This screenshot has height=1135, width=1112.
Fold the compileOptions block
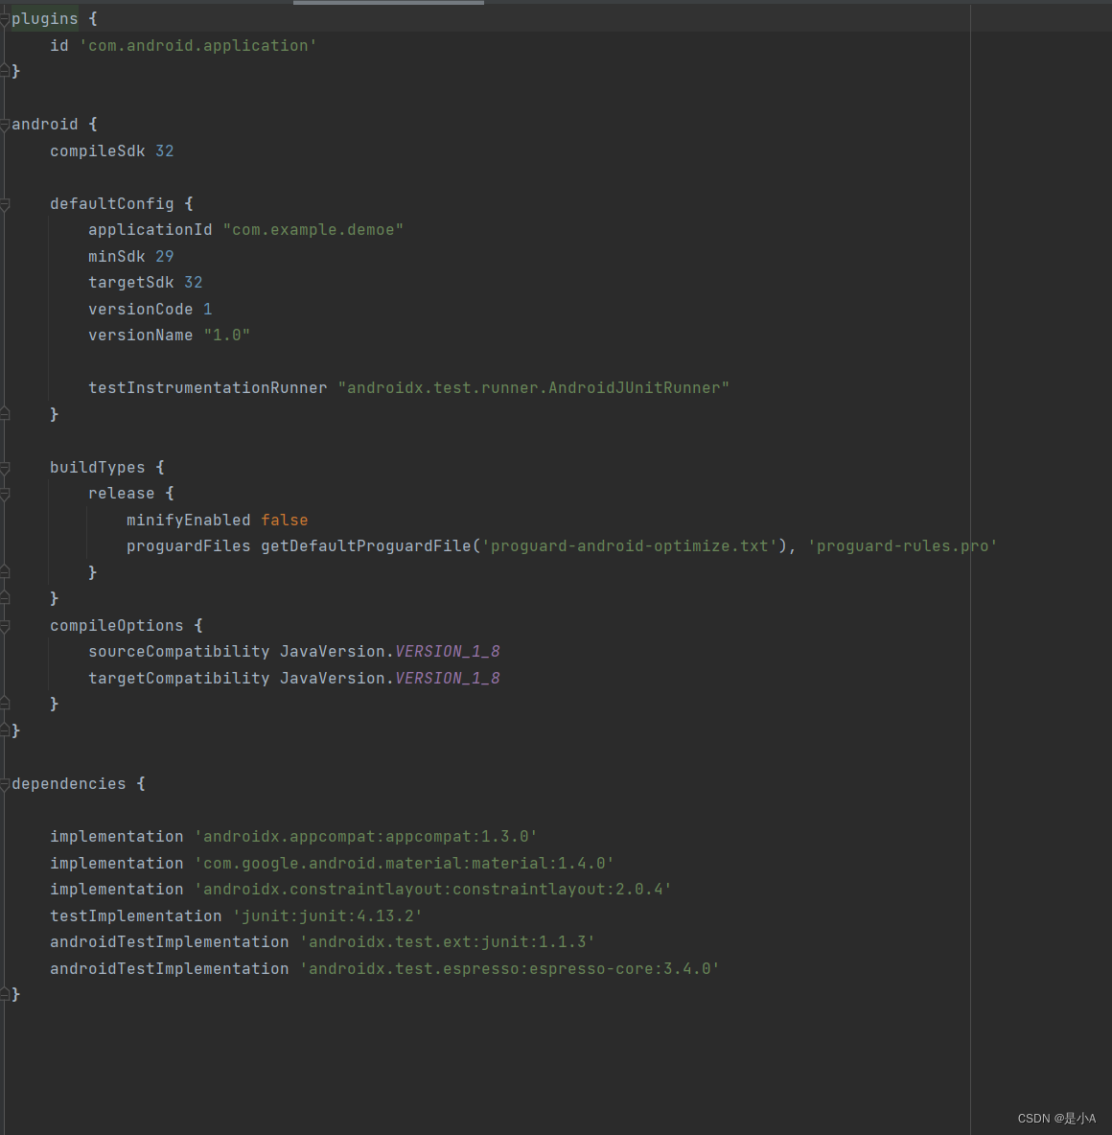click(5, 625)
